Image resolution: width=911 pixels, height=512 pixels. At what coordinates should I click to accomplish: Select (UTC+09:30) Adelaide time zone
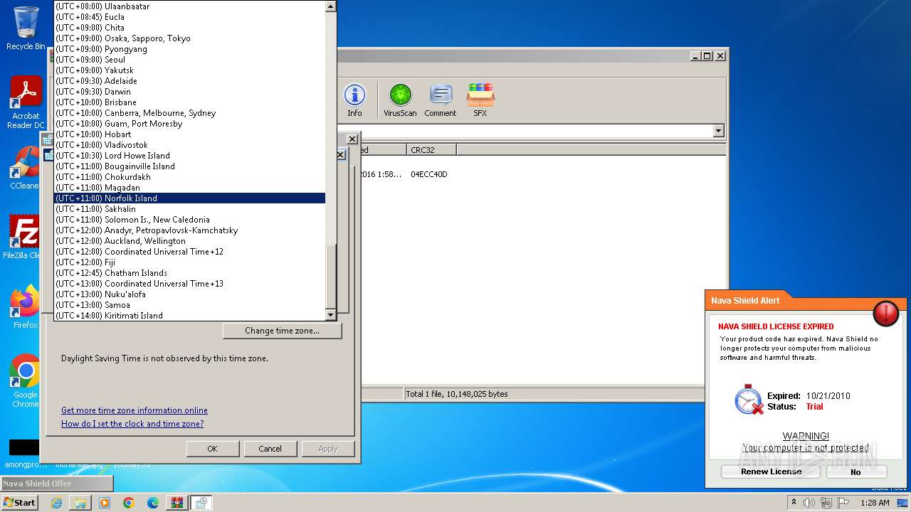pos(190,81)
